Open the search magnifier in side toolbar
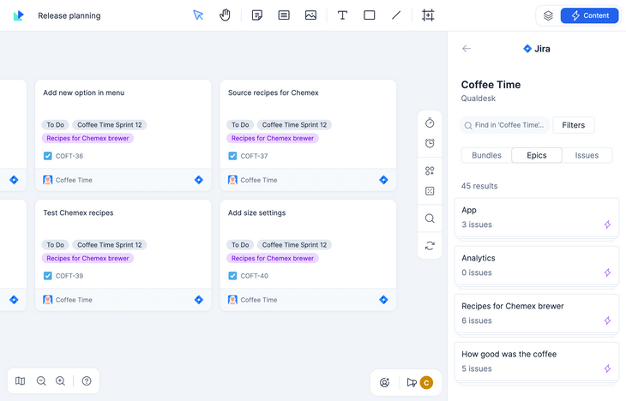Viewport: 626px width, 401px height. pos(430,218)
